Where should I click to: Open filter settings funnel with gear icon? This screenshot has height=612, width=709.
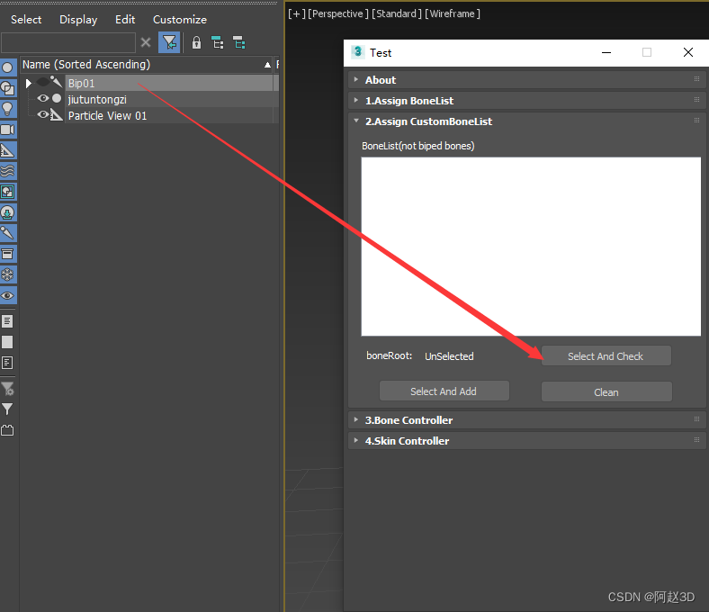coord(8,389)
